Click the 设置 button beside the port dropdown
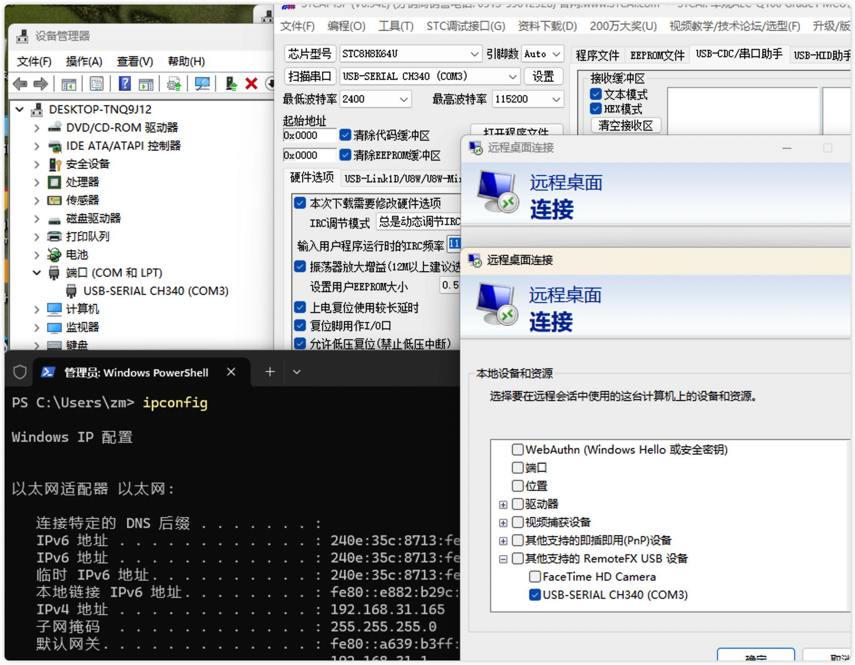Screen dimensions: 855x665 [x=543, y=76]
